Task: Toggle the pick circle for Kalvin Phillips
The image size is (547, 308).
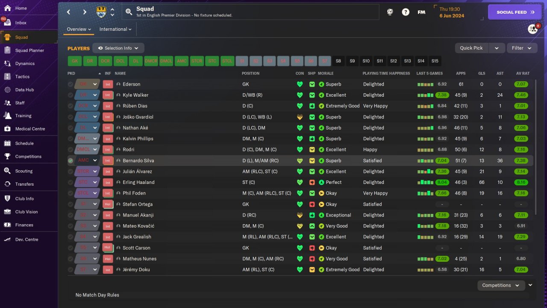Action: (71, 139)
